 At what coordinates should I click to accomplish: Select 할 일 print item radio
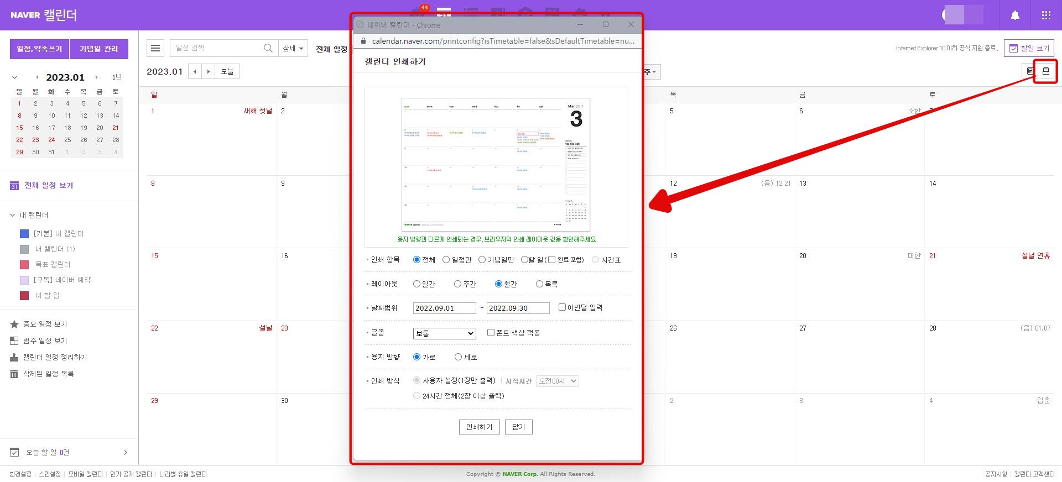524,260
